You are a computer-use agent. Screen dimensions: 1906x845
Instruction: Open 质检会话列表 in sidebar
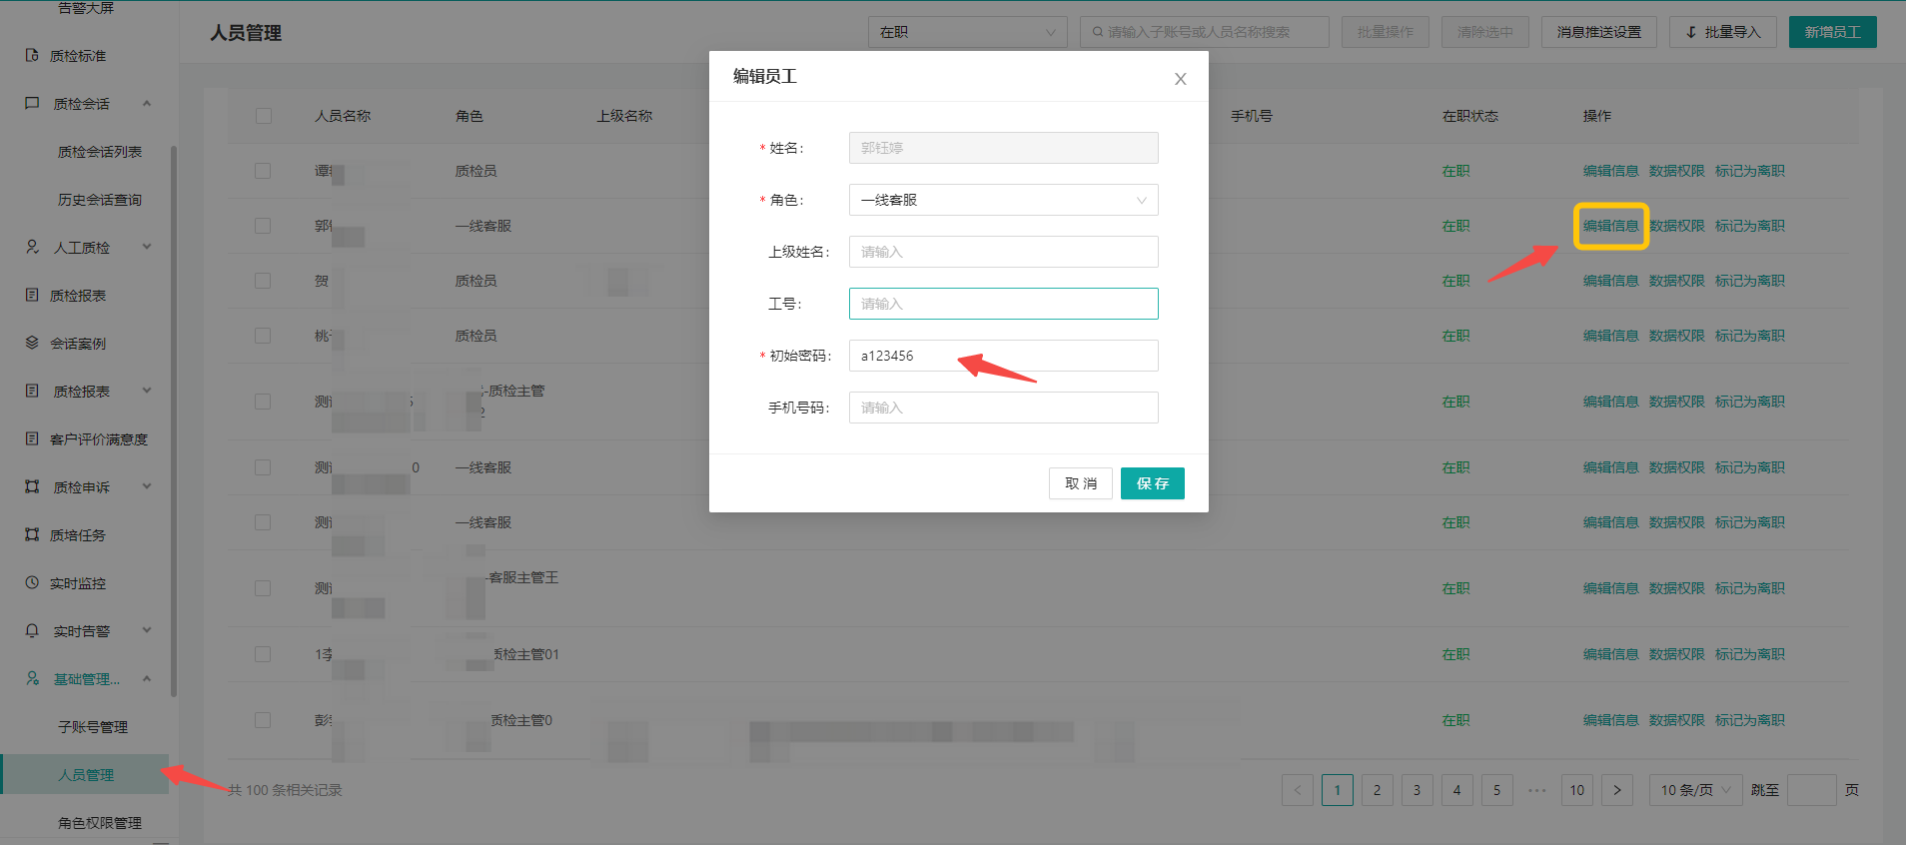click(100, 152)
